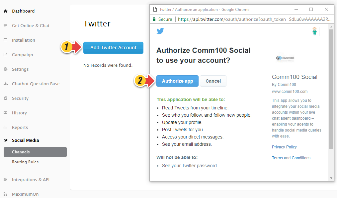Viewport: 337px width, 198px height.
Task: Open the Dashboard menu item
Action: [x=23, y=11]
